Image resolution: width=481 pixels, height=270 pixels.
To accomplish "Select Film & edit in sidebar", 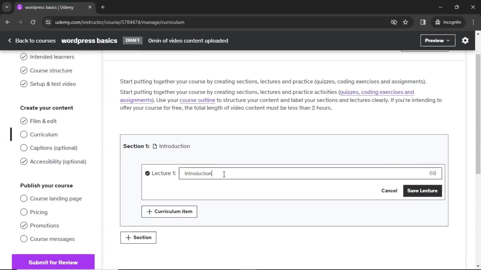I will coord(43,121).
